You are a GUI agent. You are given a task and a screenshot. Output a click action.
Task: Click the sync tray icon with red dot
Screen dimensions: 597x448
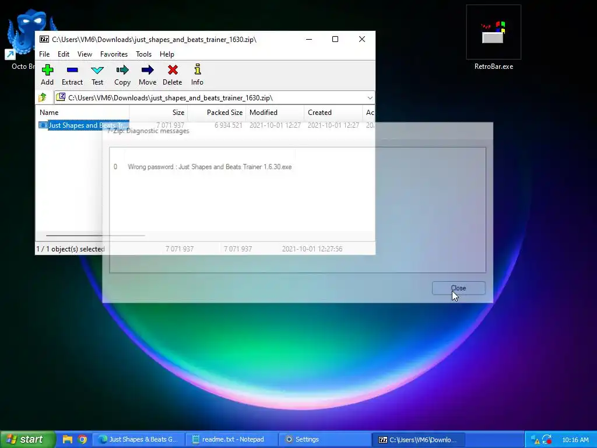[x=547, y=440]
